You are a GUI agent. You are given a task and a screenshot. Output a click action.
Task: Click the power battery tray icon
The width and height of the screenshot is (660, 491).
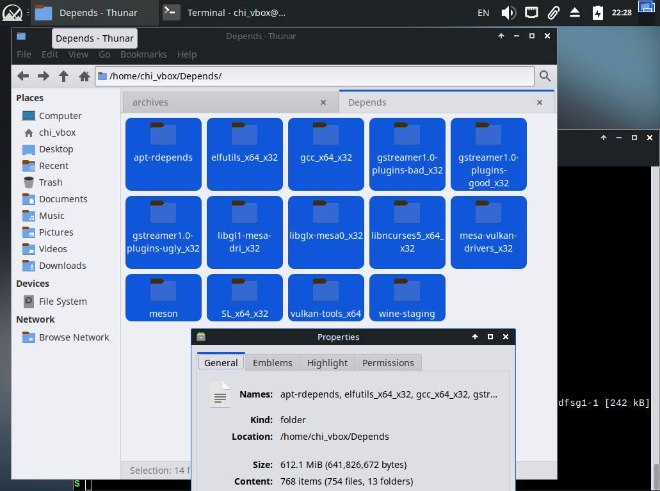coord(598,13)
